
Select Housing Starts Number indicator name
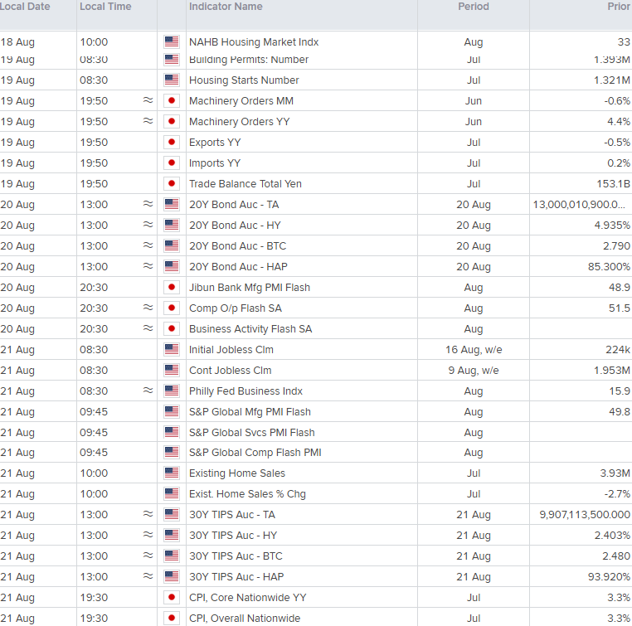coord(244,80)
